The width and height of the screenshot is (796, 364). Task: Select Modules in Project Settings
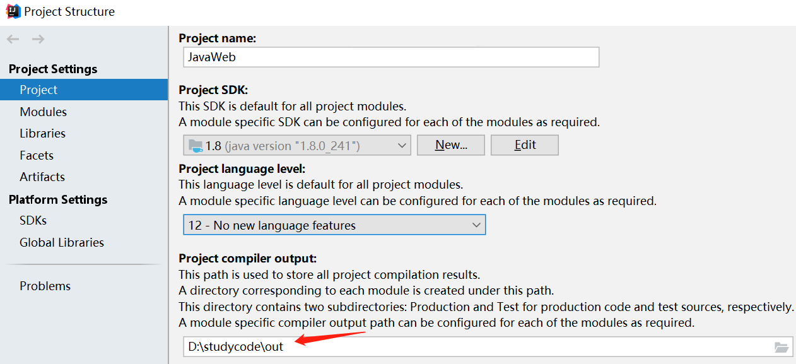[44, 111]
